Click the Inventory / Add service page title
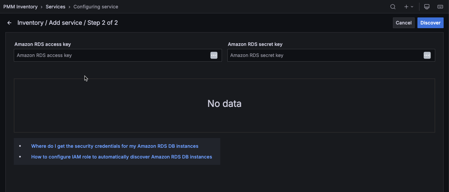Viewport: 449px width, 192px height. (x=68, y=23)
